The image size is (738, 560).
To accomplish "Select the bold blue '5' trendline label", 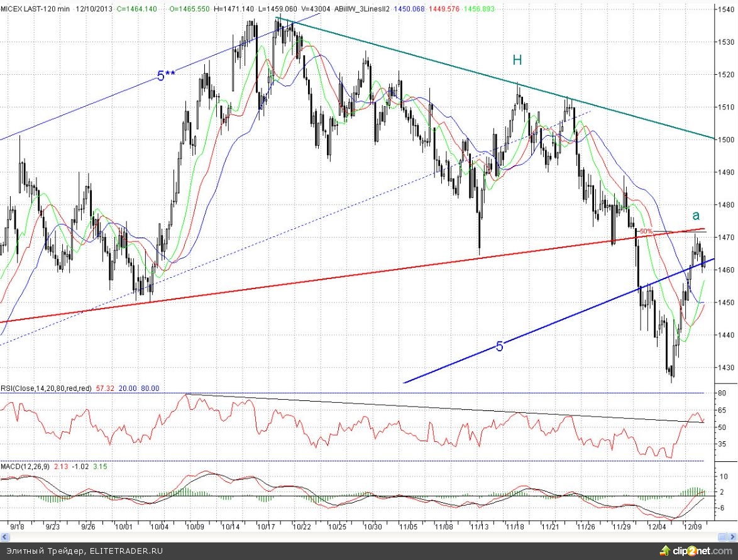I will (500, 346).
